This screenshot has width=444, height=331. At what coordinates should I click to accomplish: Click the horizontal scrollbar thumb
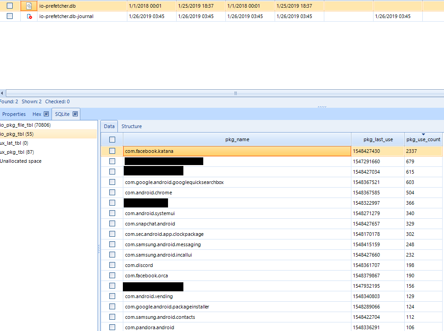point(235,93)
